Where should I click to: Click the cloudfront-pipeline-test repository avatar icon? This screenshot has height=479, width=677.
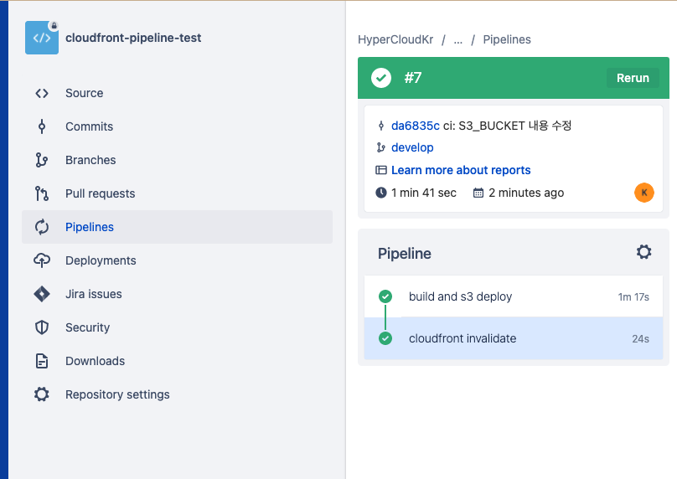coord(42,38)
